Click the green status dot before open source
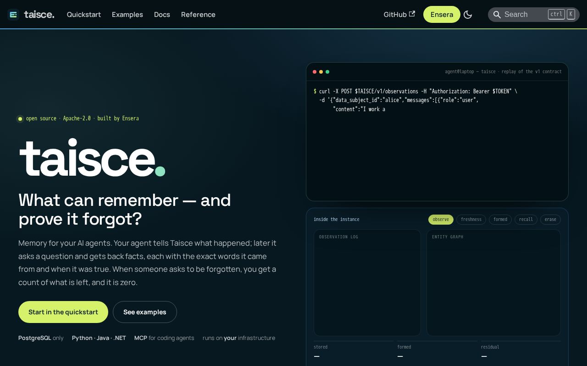The image size is (587, 366). point(20,119)
